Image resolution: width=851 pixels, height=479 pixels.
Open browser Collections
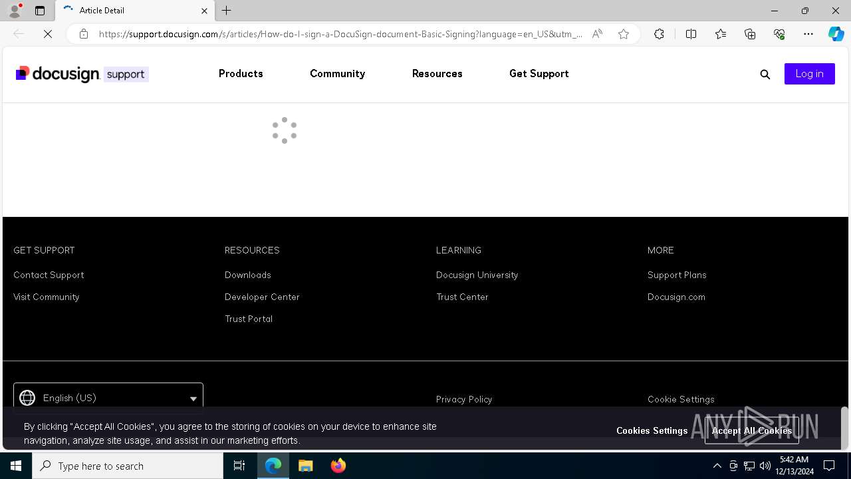pyautogui.click(x=750, y=34)
